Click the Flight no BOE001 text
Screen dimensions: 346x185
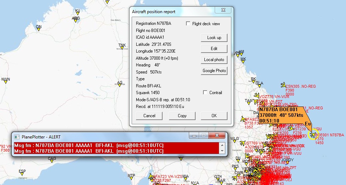pos(150,31)
